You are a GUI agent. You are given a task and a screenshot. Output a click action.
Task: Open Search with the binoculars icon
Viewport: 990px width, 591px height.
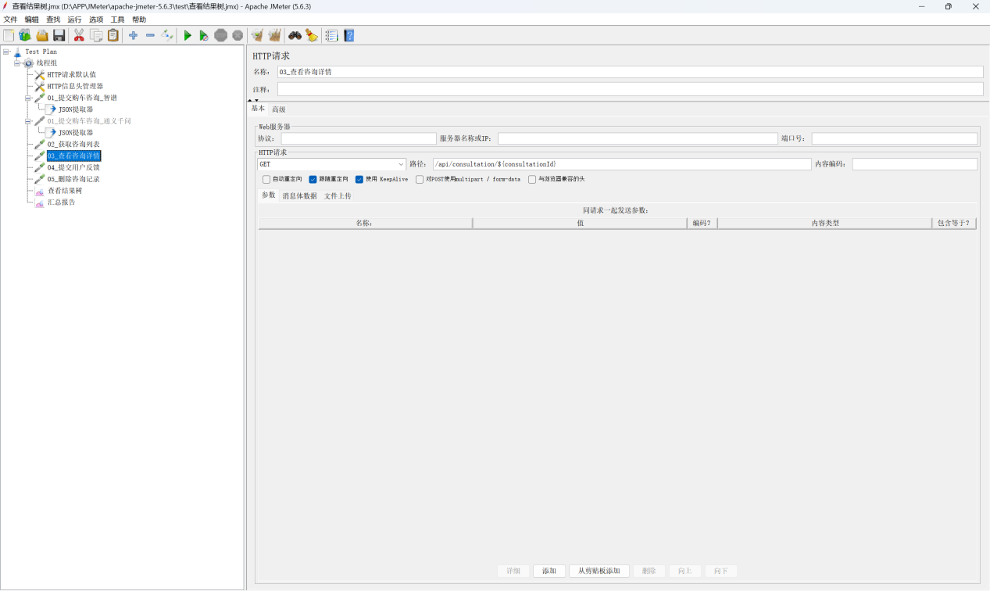click(x=295, y=35)
